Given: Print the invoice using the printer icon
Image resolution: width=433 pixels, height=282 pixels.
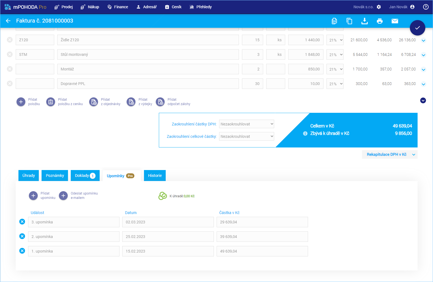Looking at the screenshot, I should [x=380, y=21].
